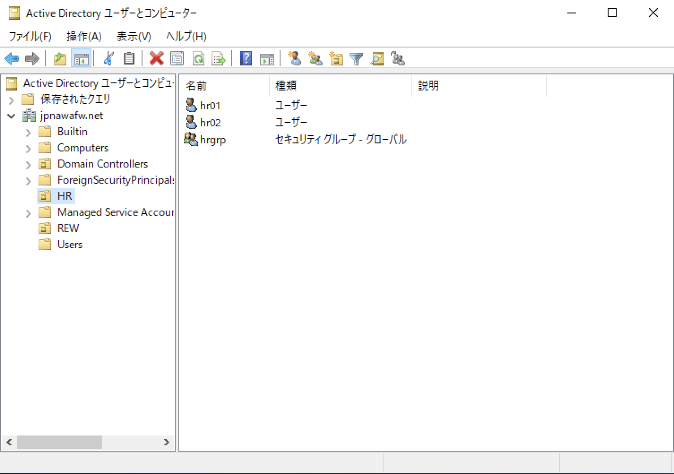Click the Export list icon

219,58
